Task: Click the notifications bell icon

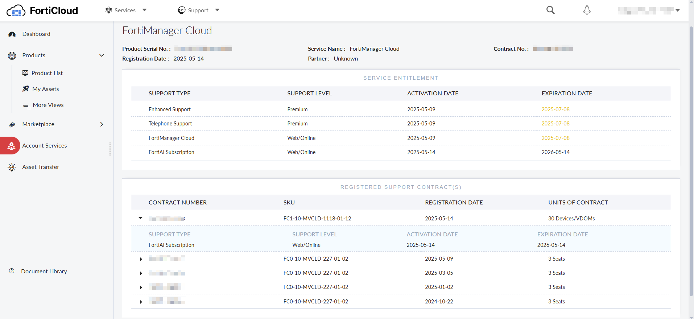Action: (587, 10)
